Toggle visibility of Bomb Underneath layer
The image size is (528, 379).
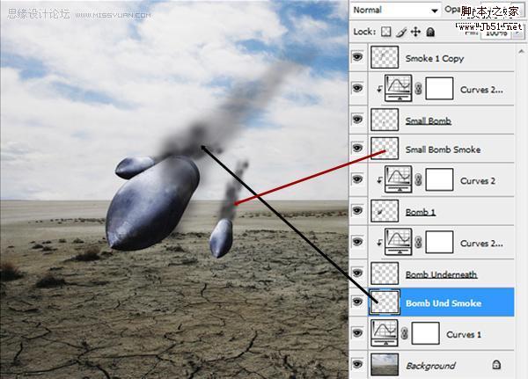tap(357, 273)
